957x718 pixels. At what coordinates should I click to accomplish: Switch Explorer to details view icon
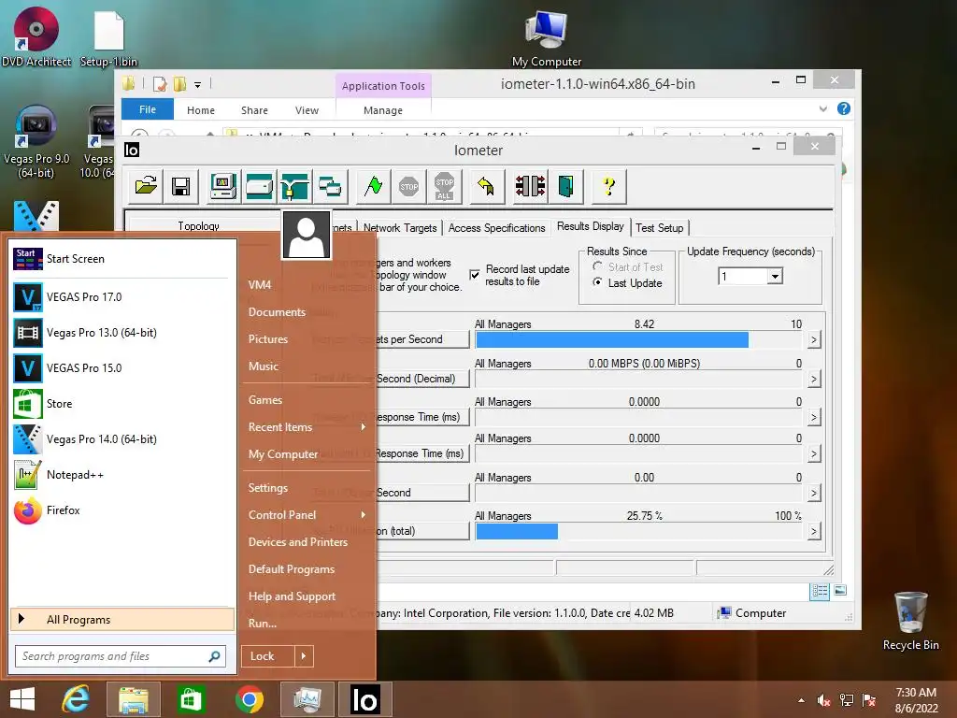click(x=820, y=591)
